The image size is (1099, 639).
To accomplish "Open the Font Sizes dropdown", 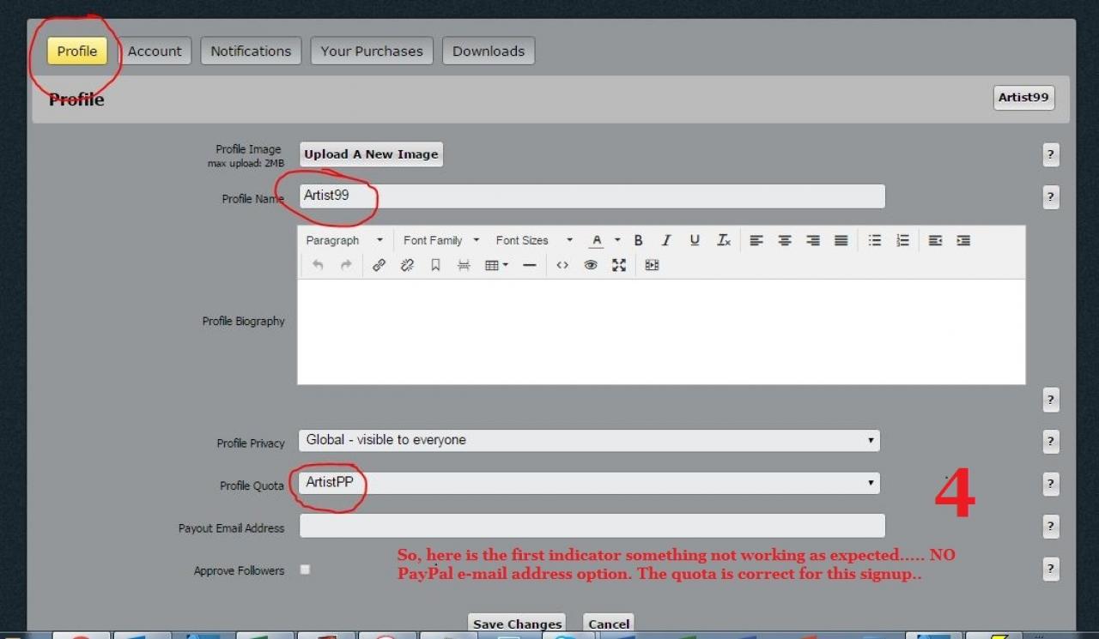I will tap(533, 241).
